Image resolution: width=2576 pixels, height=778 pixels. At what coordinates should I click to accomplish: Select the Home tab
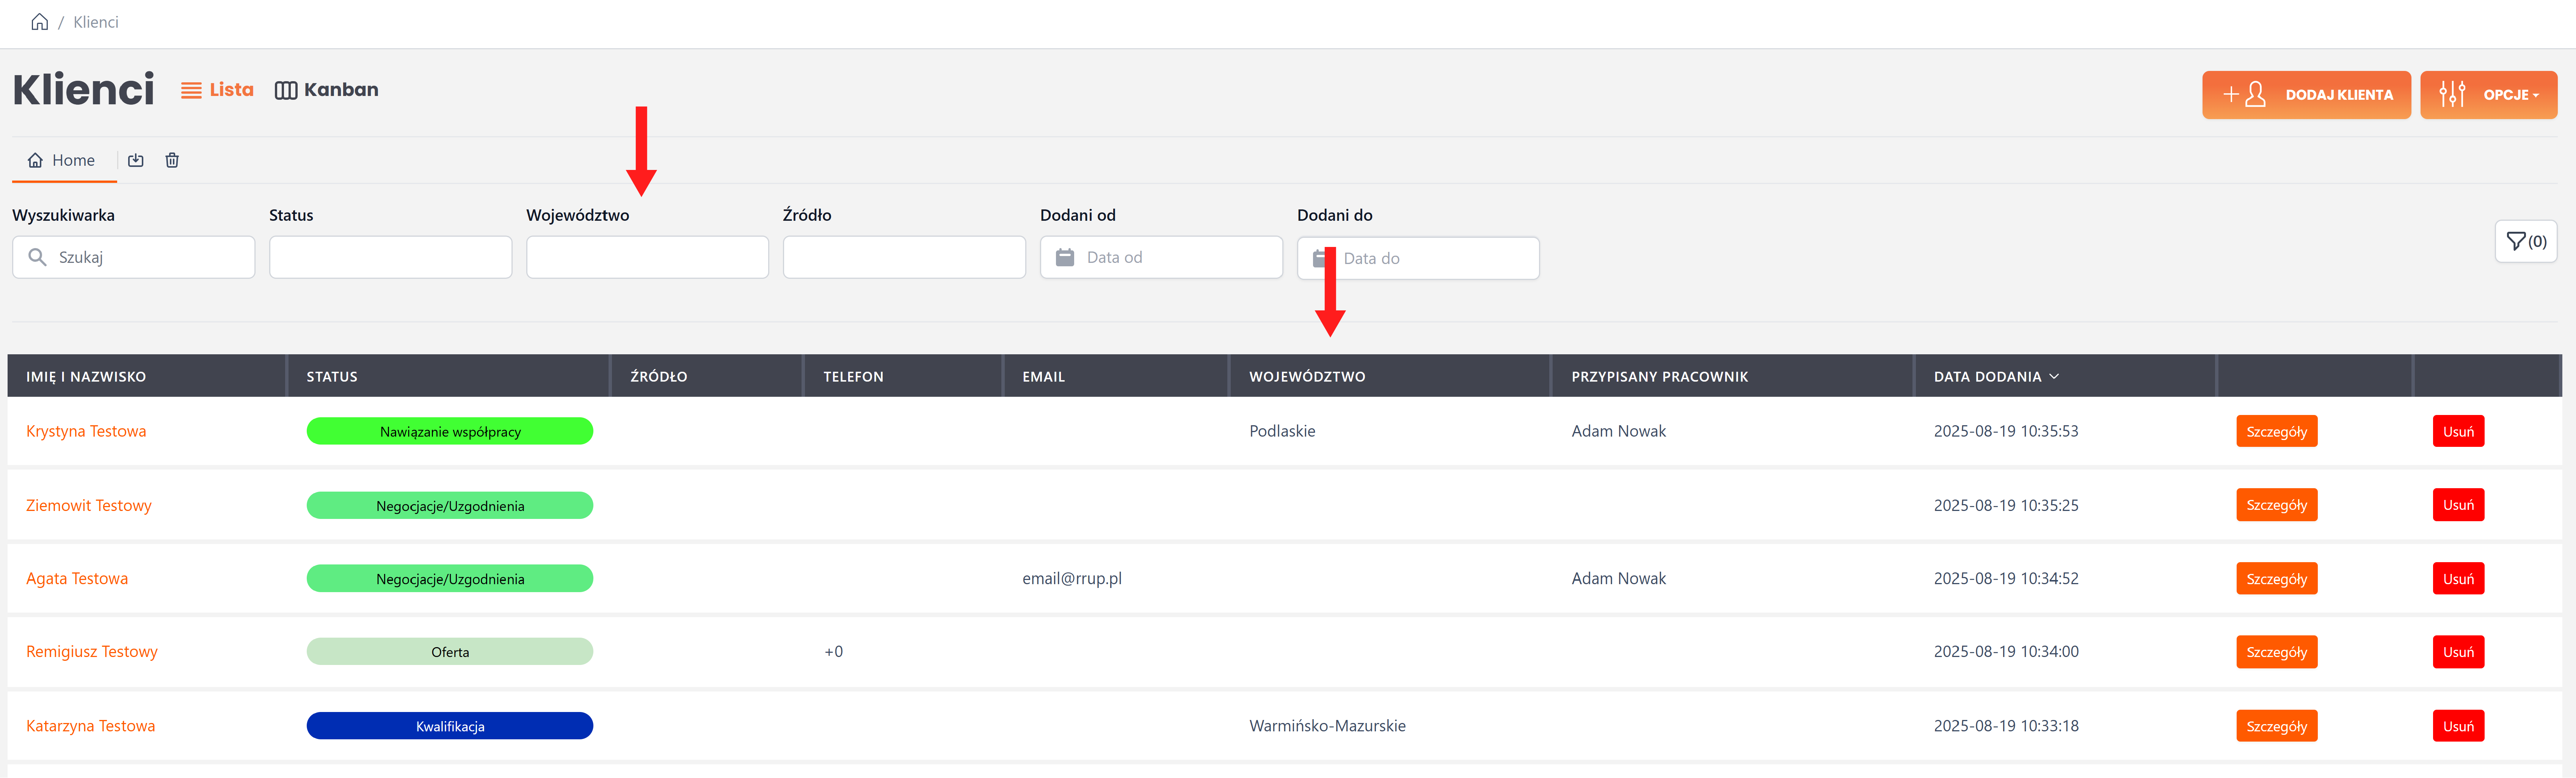pyautogui.click(x=62, y=160)
